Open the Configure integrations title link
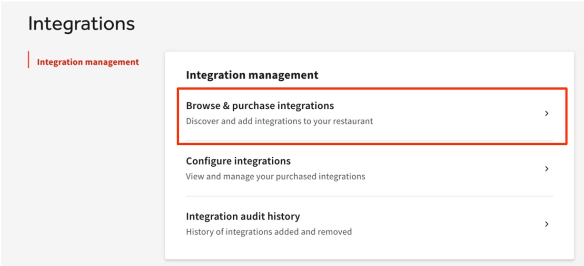The image size is (584, 266). point(238,161)
